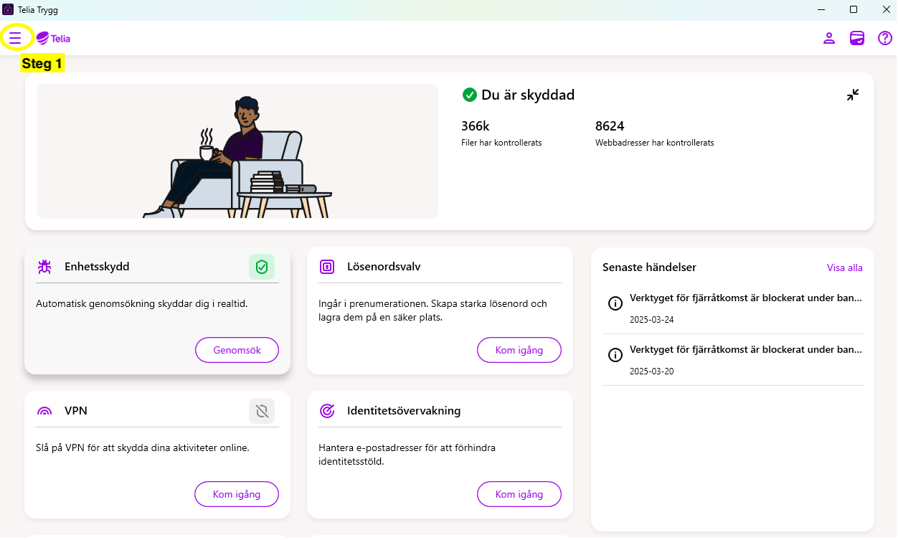This screenshot has height=540, width=898.
Task: Click the VPN disabled shield badge
Action: click(262, 411)
